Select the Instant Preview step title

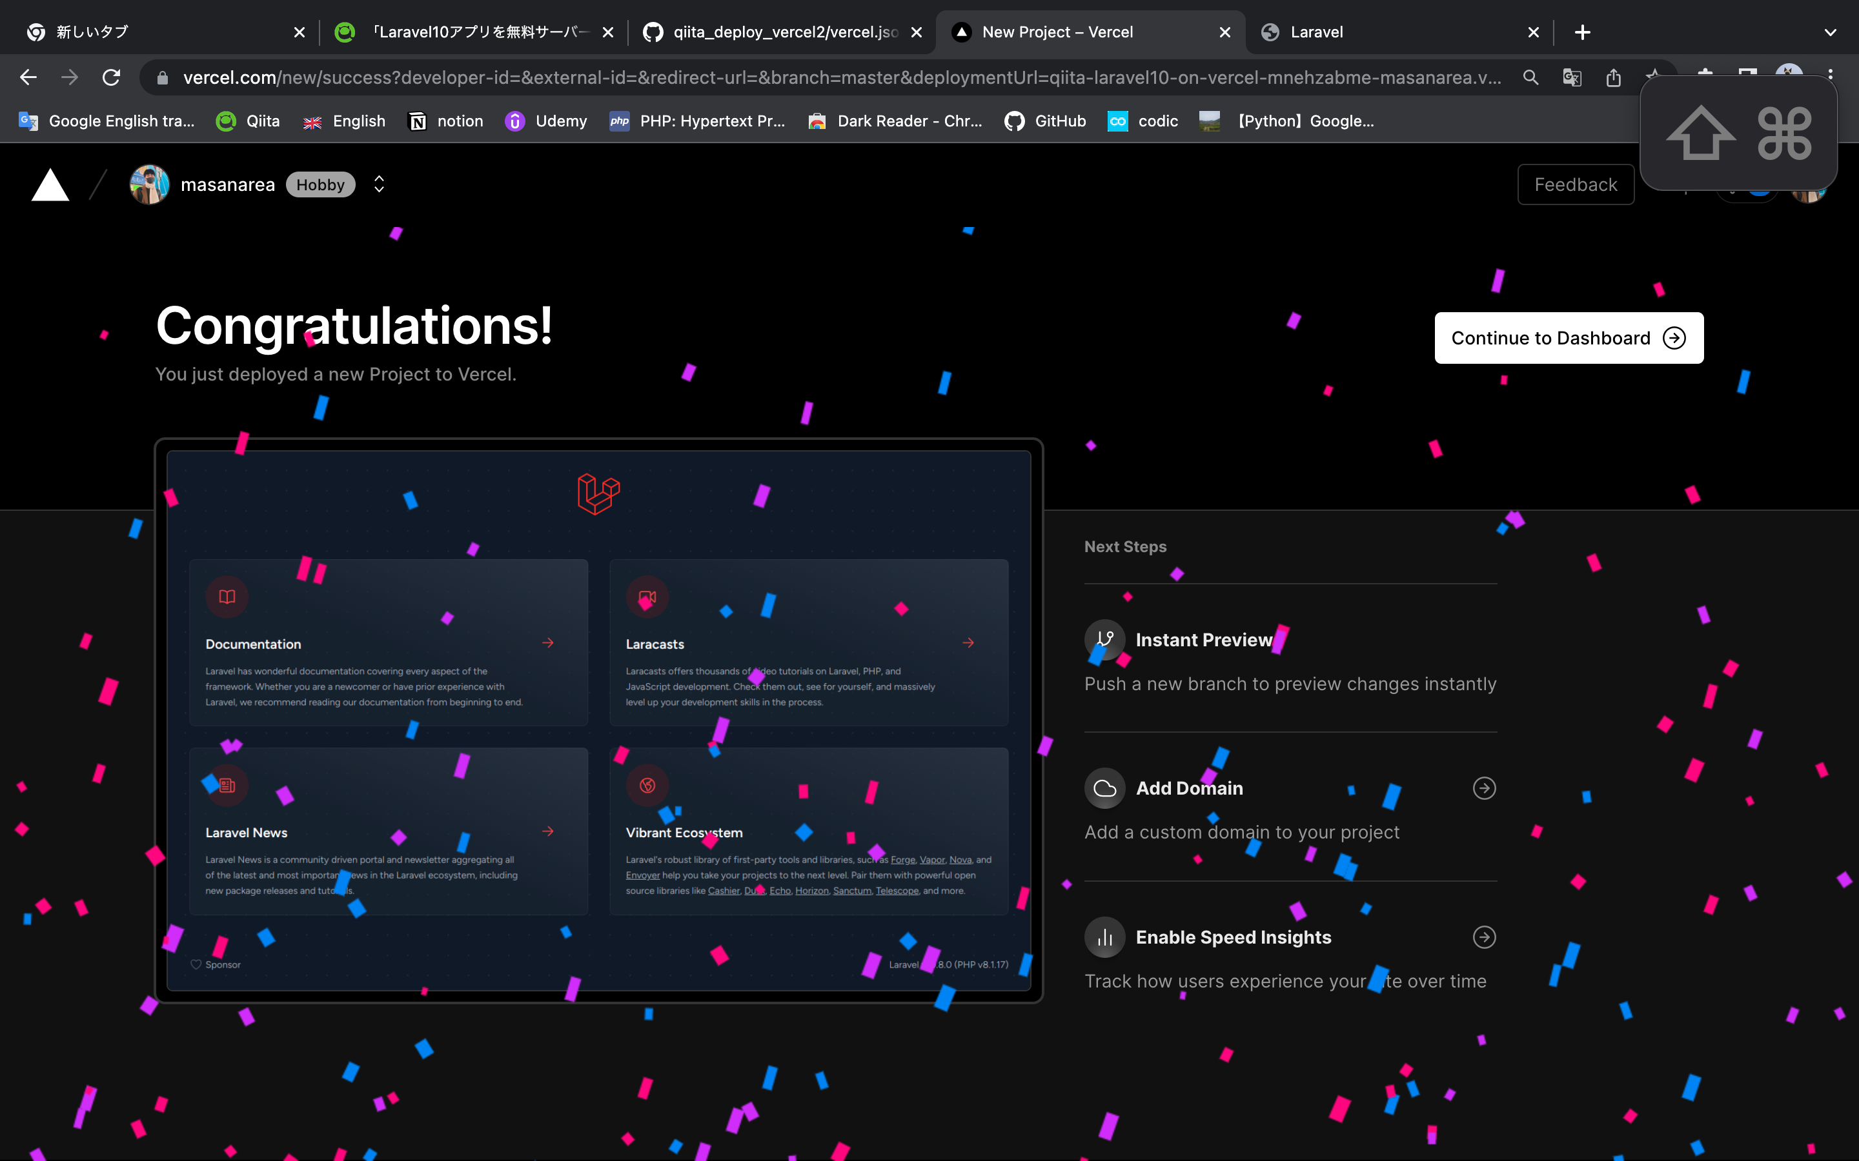click(1204, 640)
